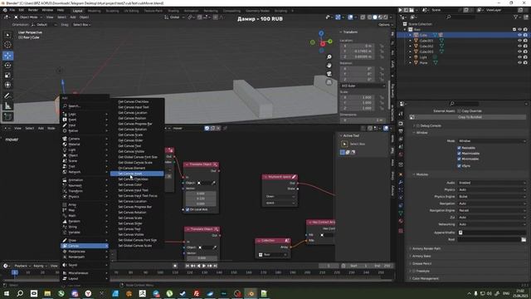This screenshot has width=531, height=299.
Task: Click Armory play button in top bar
Action: [400, 10]
